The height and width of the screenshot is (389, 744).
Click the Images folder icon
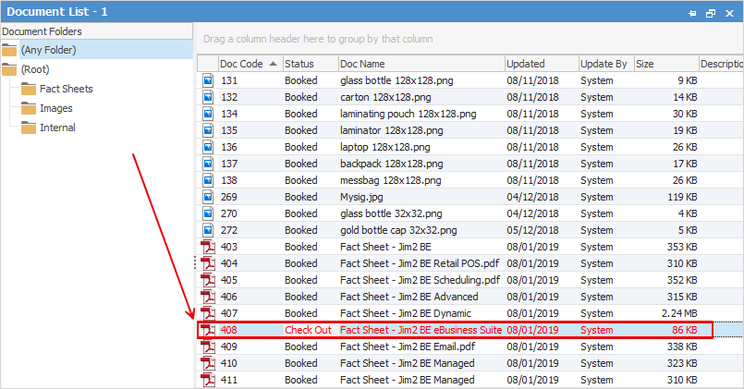(x=29, y=108)
